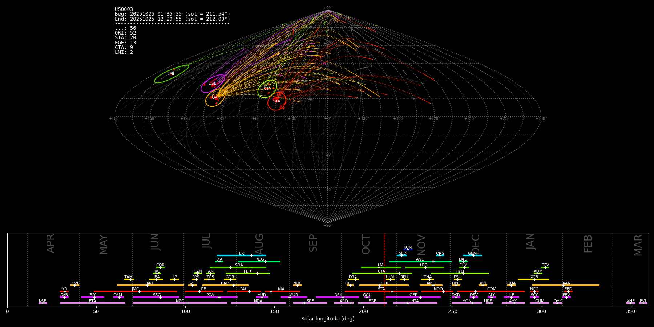The width and height of the screenshot is (654, 327).
Task: Click the ETA shower bar in timeline
Action: pyautogui.click(x=93, y=303)
